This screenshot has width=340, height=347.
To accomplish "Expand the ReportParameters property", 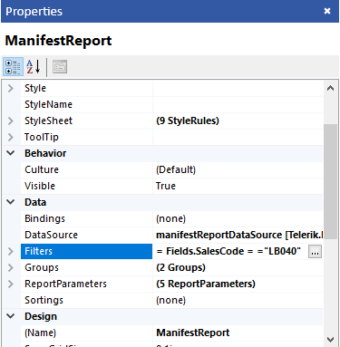I will [x=11, y=284].
